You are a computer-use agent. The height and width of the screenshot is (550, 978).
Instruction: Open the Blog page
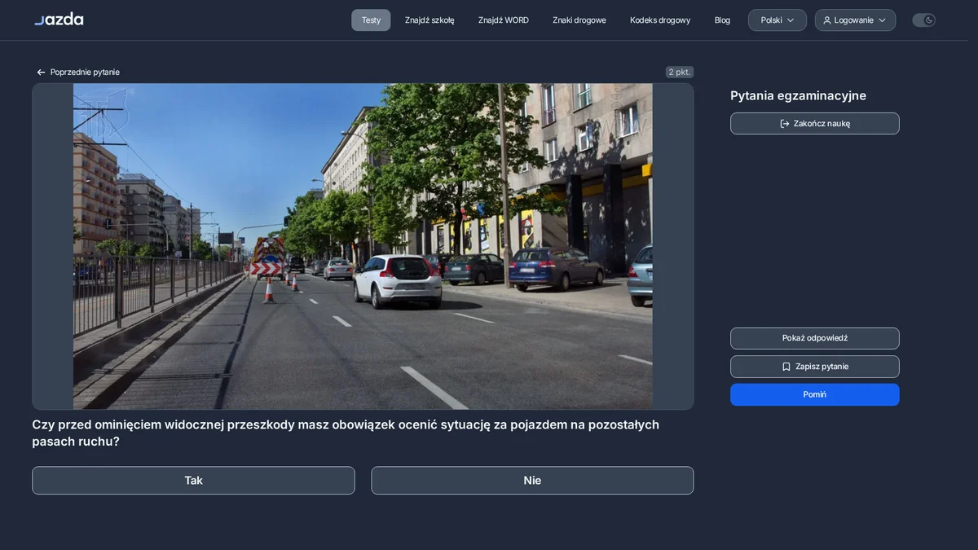[x=722, y=20]
